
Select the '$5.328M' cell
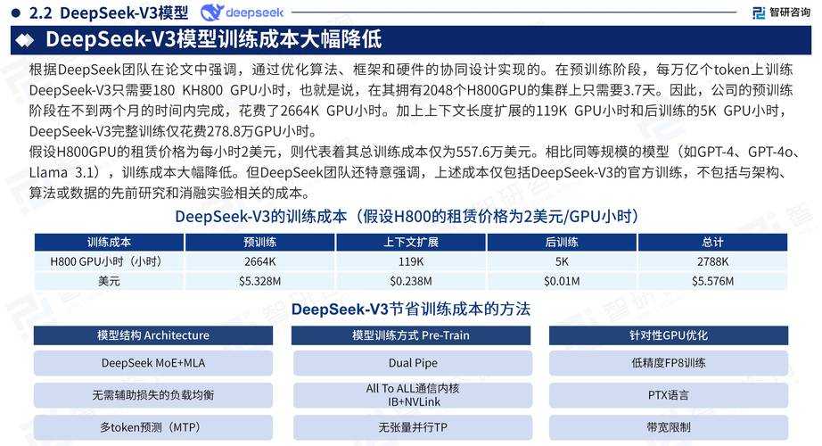point(260,281)
